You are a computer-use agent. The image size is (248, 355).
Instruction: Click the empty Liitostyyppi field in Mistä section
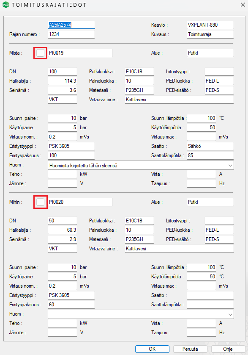pos(219,72)
